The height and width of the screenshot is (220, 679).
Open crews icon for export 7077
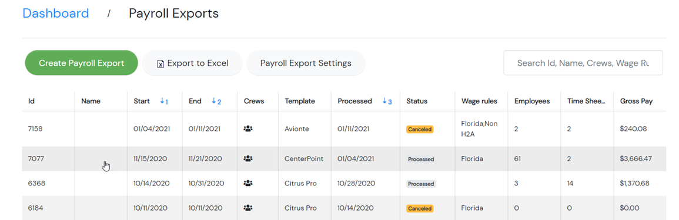[248, 158]
